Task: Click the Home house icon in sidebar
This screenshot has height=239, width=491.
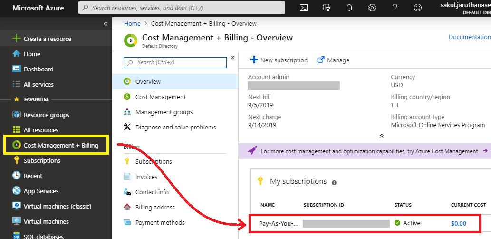Action: coord(16,54)
